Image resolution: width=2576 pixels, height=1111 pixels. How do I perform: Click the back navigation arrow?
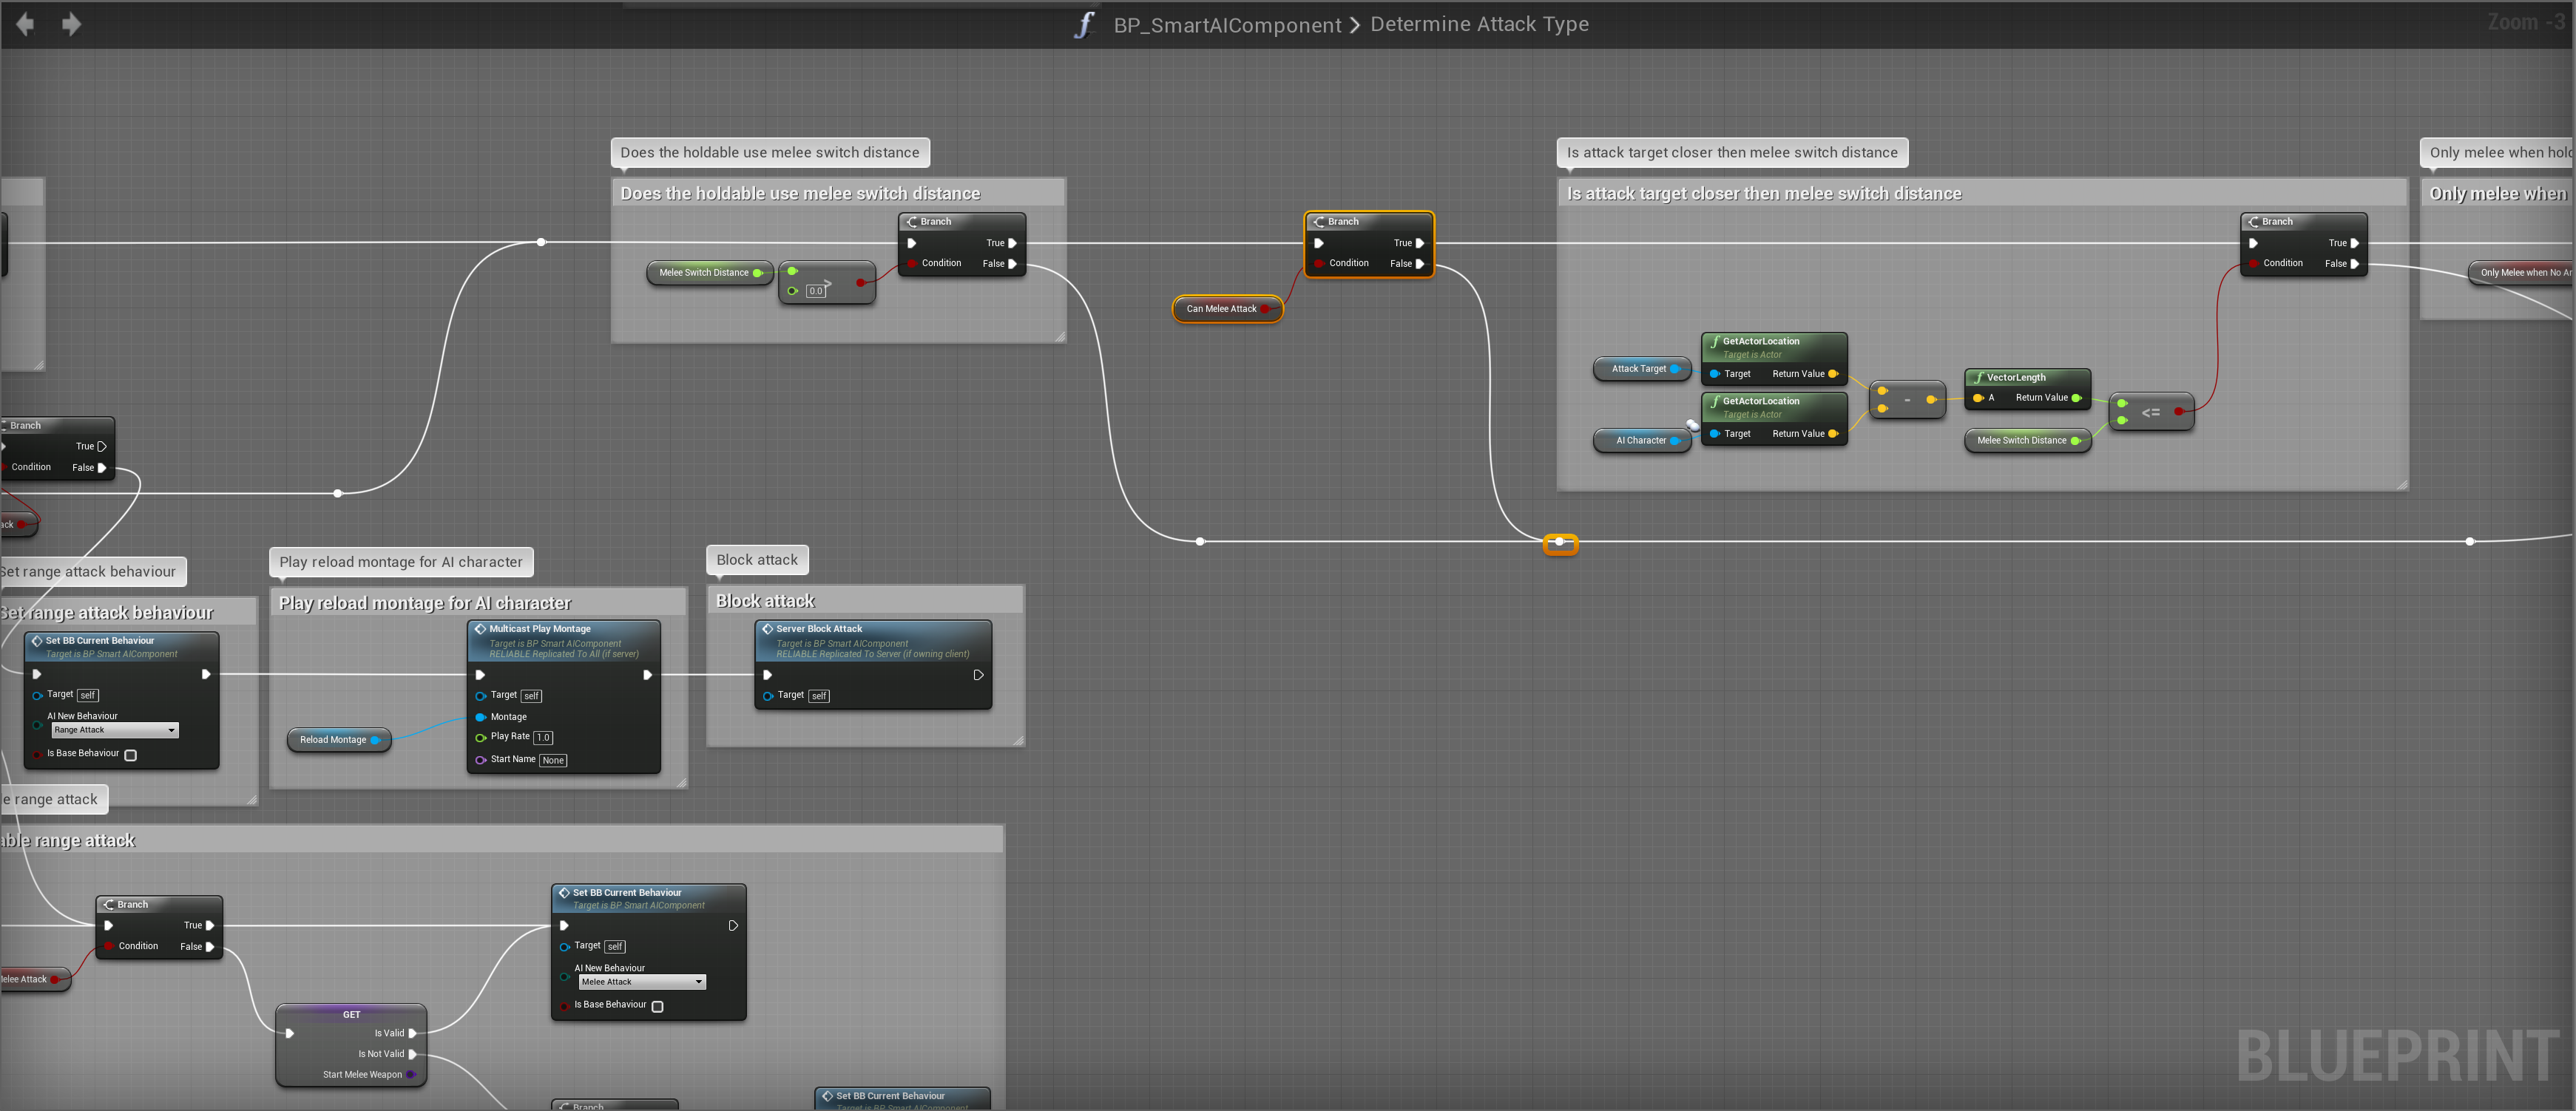coord(25,24)
